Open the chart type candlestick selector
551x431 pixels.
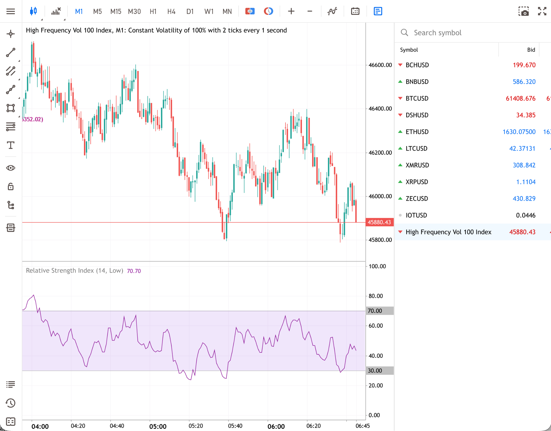click(x=33, y=11)
